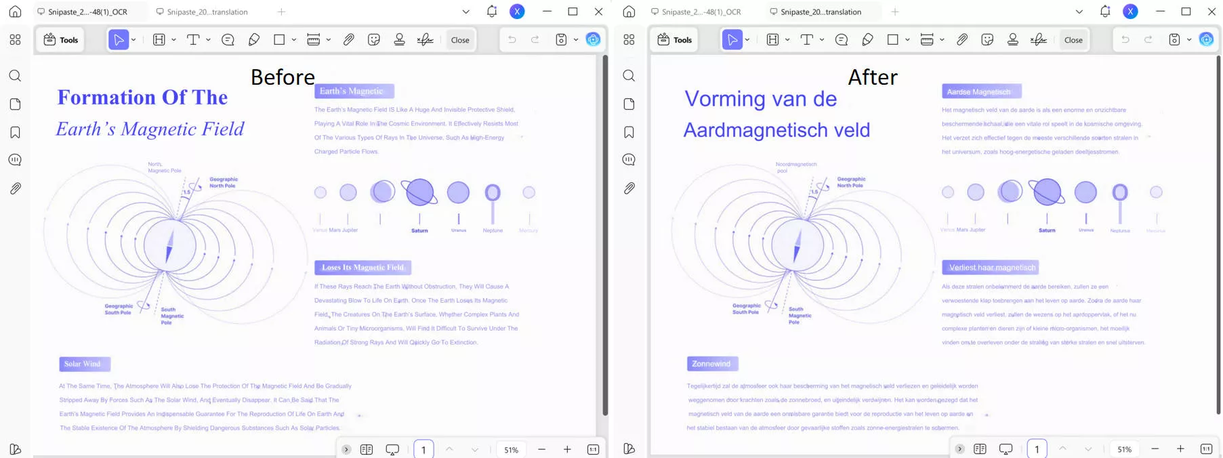This screenshot has width=1223, height=458.
Task: Choose the measure tool in left window
Action: point(313,40)
